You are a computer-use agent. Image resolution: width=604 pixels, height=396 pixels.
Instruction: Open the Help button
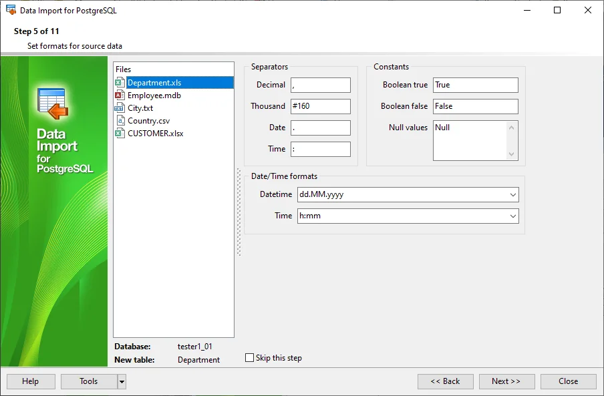pyautogui.click(x=30, y=381)
